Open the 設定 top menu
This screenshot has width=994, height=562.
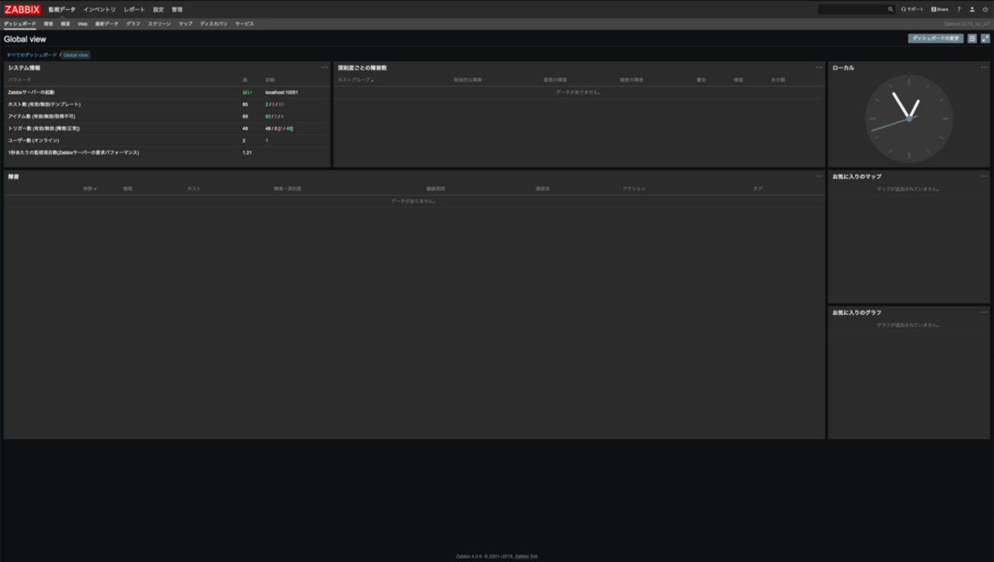(x=158, y=9)
